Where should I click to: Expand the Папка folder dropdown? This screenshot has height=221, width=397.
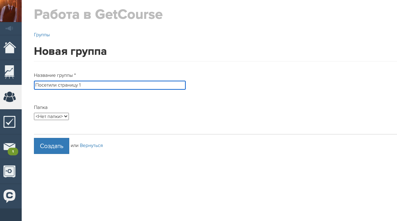point(51,117)
